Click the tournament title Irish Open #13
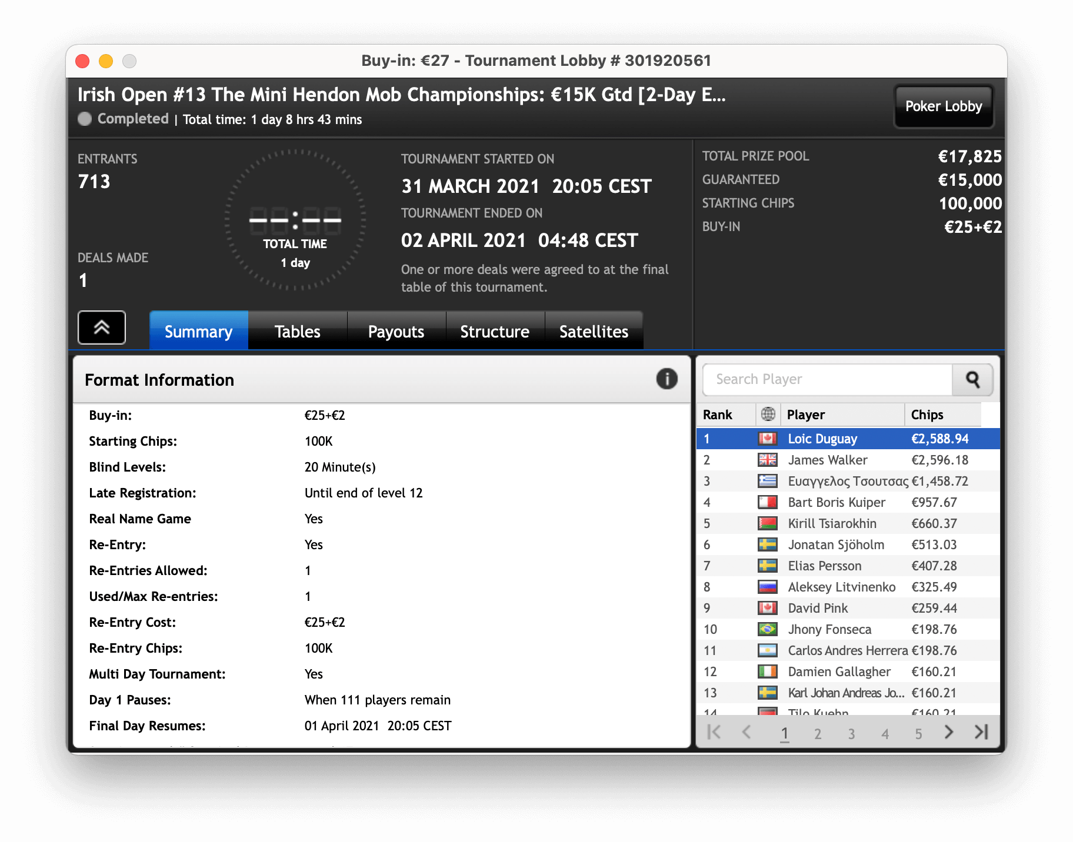Image resolution: width=1073 pixels, height=842 pixels. (x=402, y=95)
